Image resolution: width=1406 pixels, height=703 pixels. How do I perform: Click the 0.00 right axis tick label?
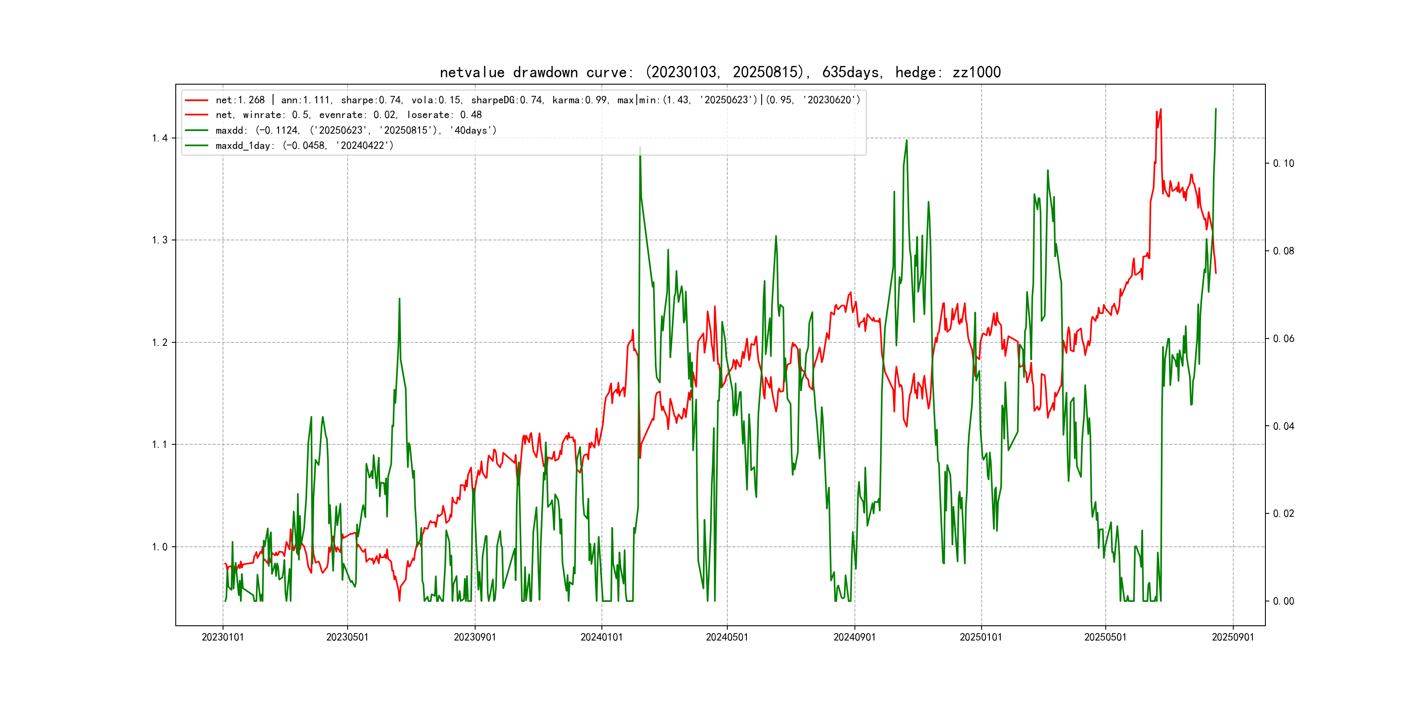tap(1283, 601)
